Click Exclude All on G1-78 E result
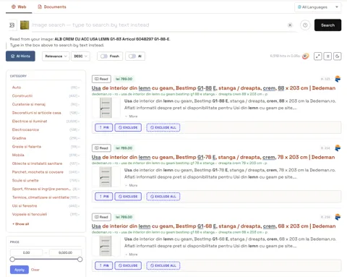347x277 pixels. (163, 197)
